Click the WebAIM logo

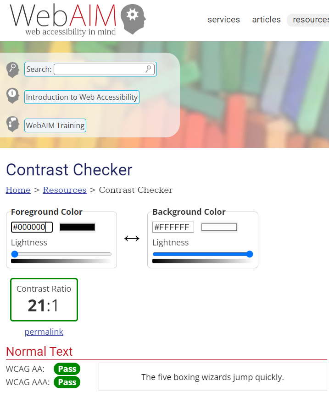pos(78,20)
